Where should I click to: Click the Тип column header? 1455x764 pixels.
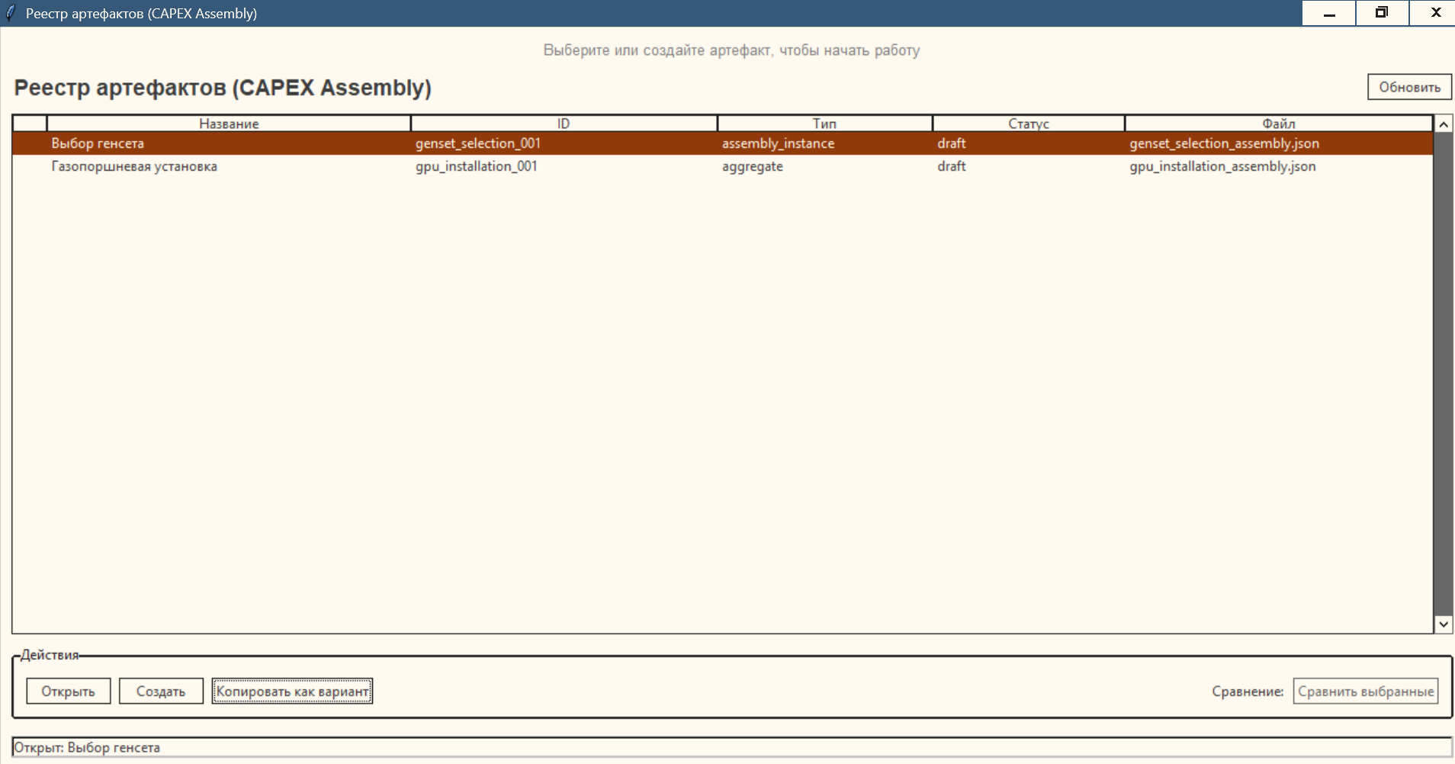tap(824, 124)
